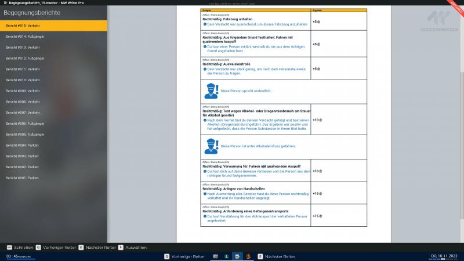Open Bericht #001: Parken
This screenshot has height=261, width=464.
[53, 178]
